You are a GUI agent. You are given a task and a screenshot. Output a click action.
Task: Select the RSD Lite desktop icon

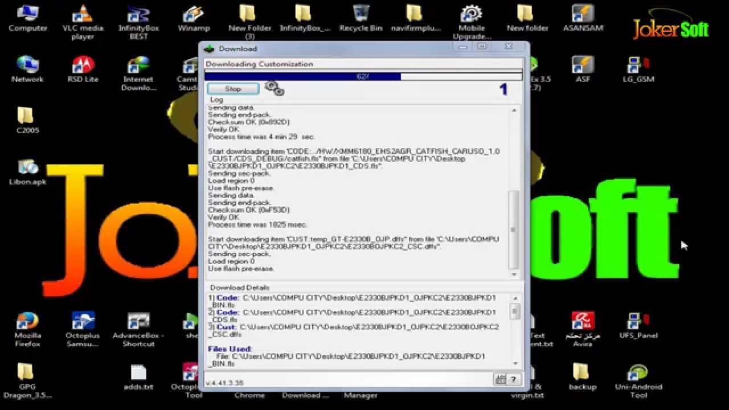coord(83,69)
